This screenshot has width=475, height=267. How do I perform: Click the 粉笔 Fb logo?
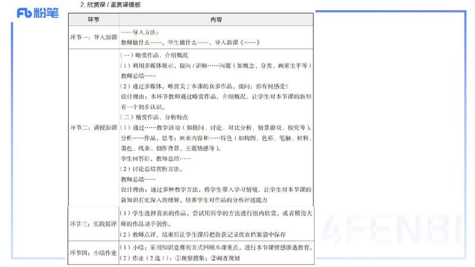(x=37, y=13)
